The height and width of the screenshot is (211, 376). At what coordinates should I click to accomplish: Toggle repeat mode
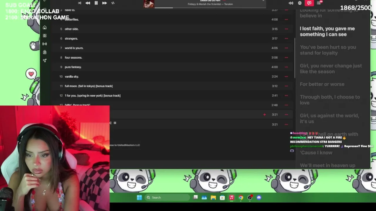click(113, 3)
